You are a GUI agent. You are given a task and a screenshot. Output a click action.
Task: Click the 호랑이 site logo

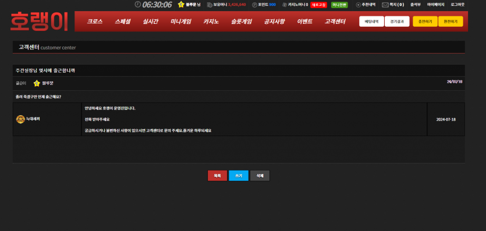point(39,22)
